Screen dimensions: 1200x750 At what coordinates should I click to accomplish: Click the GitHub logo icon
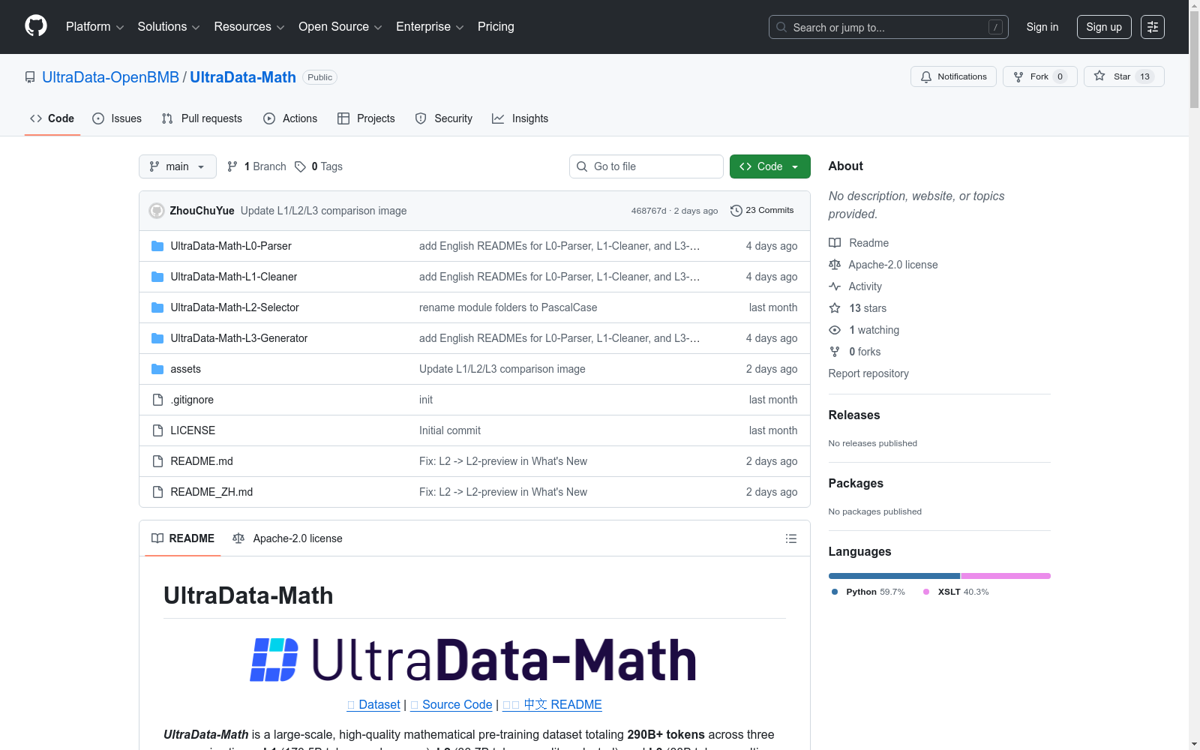point(36,26)
